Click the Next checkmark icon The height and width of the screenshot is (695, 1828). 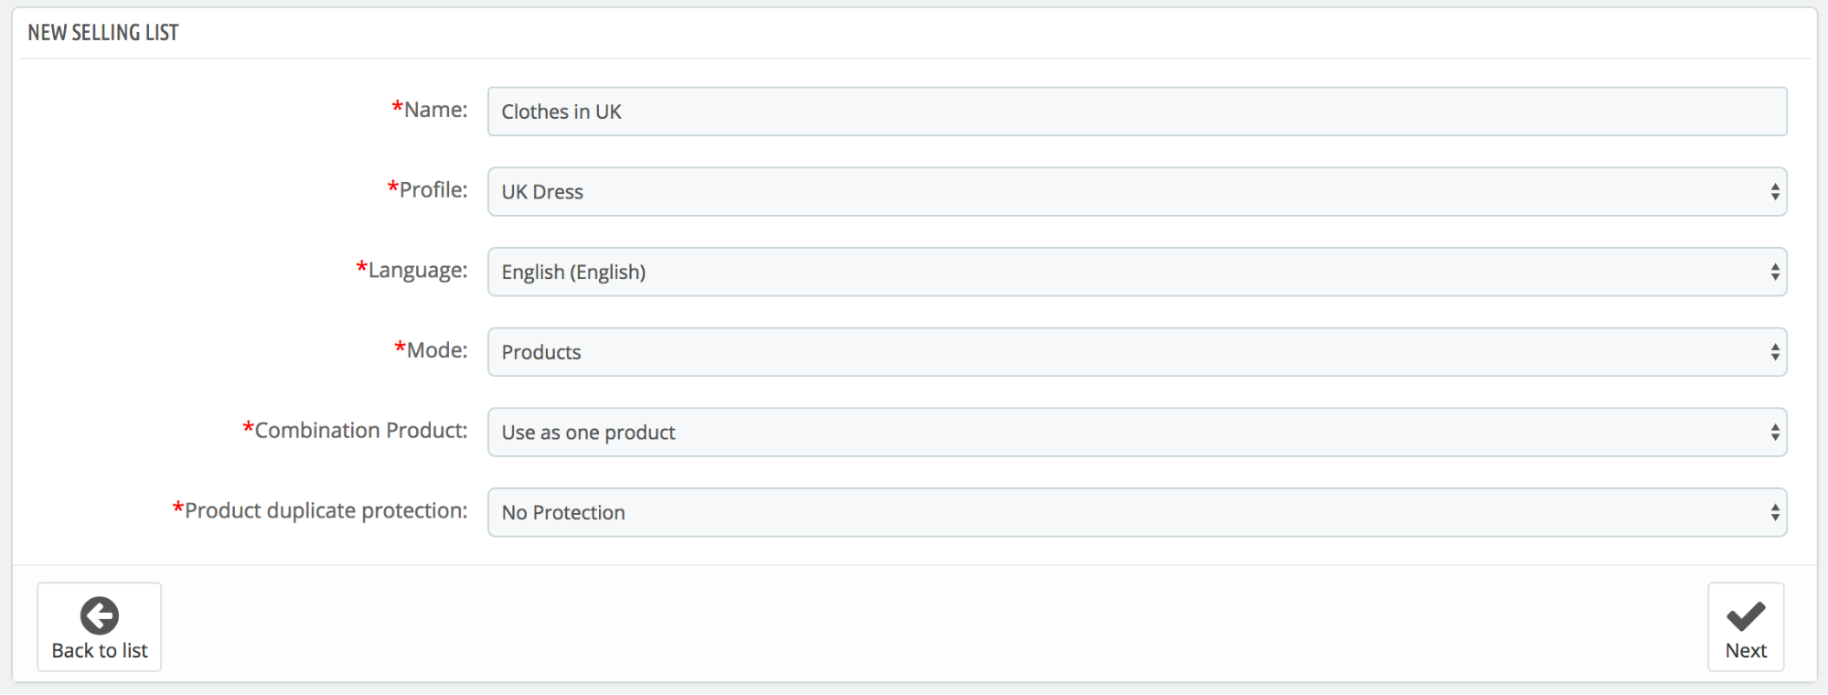(1746, 615)
